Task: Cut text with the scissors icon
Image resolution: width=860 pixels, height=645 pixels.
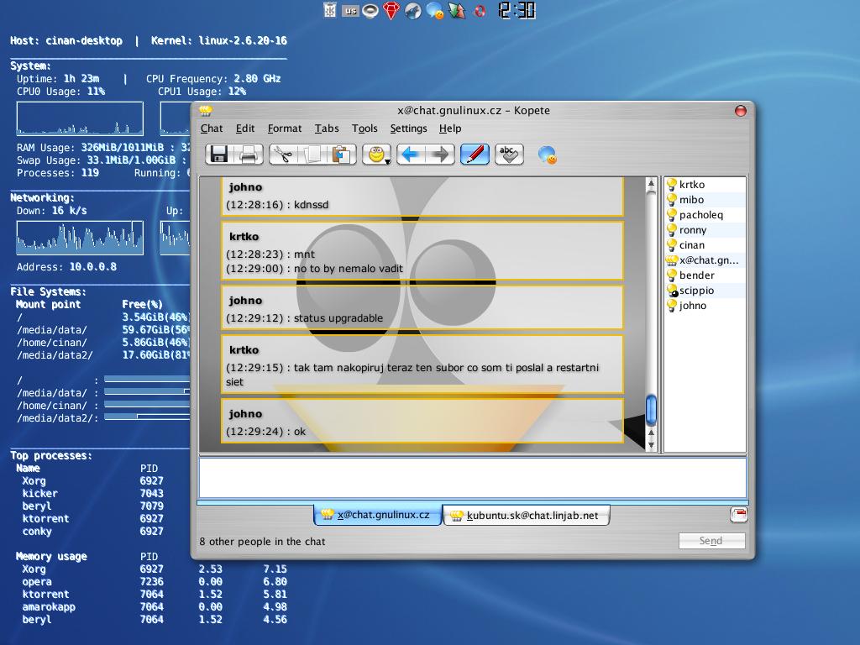Action: pyautogui.click(x=283, y=155)
